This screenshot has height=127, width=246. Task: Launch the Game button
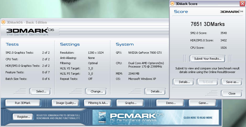203,103
